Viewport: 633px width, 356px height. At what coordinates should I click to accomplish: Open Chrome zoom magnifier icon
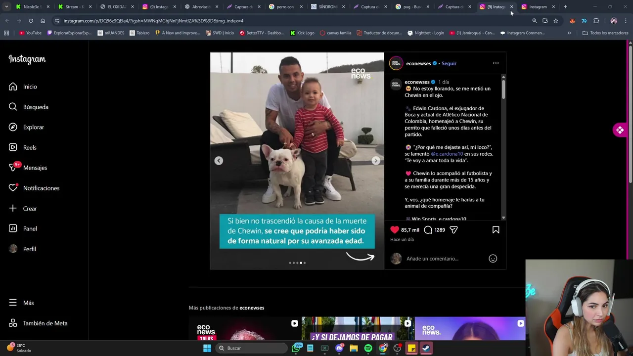[534, 21]
